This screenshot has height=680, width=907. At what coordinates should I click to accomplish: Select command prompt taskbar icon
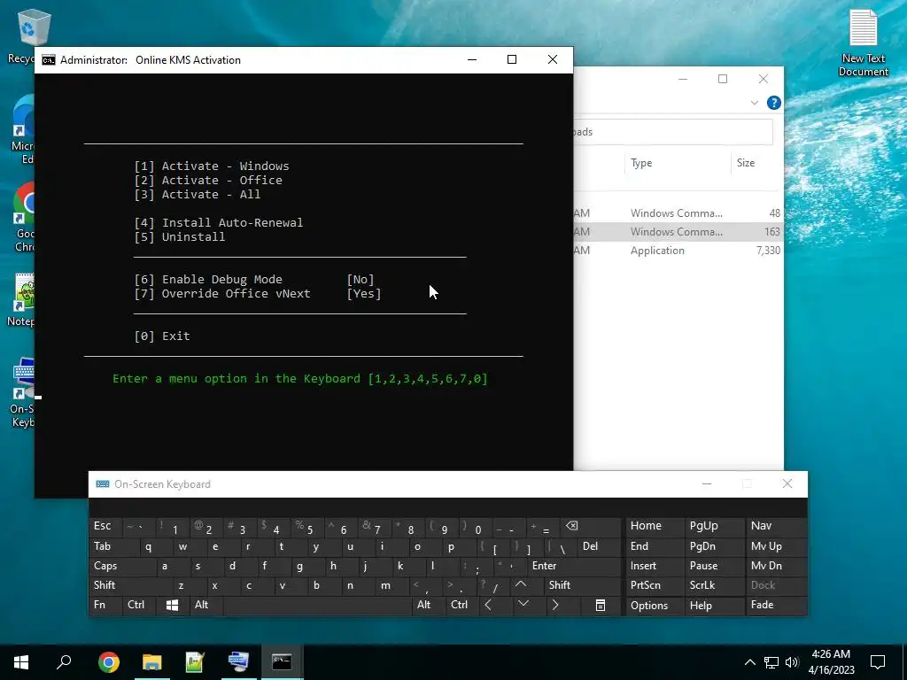pyautogui.click(x=282, y=662)
